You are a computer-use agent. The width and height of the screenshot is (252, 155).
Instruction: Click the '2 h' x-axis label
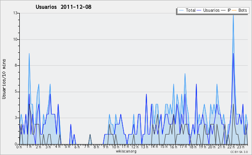point(38,147)
